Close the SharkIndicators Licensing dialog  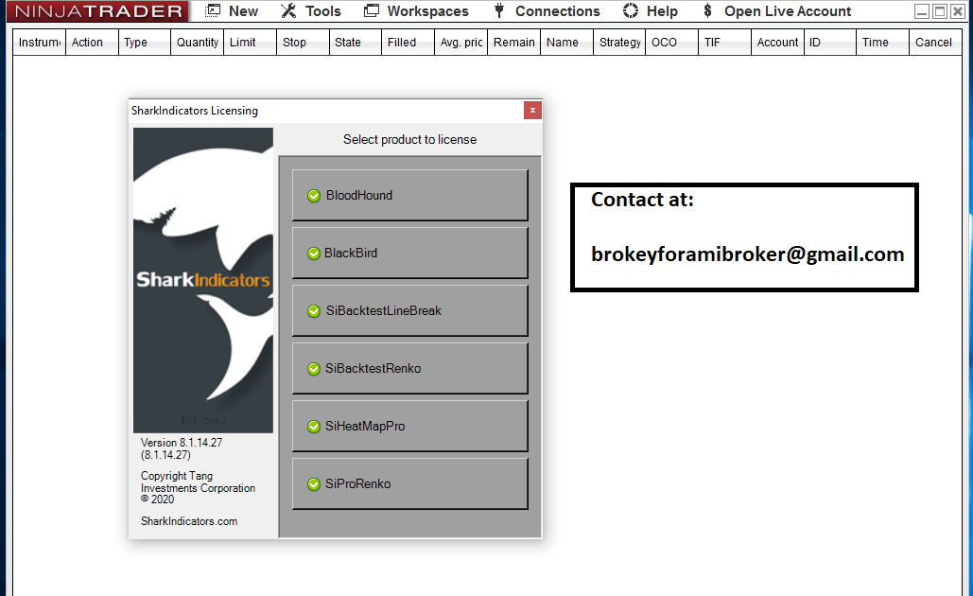(x=532, y=110)
